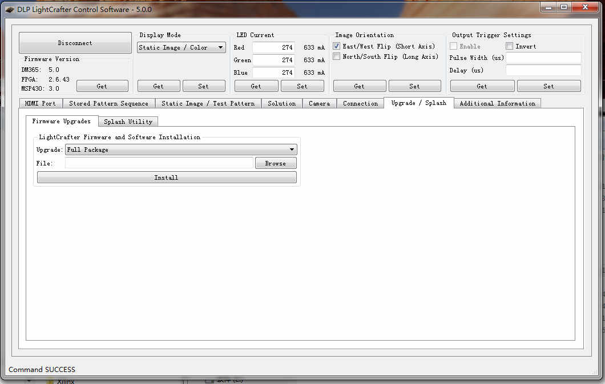The height and width of the screenshot is (384, 605).
Task: Browse for a firmware file
Action: click(276, 163)
